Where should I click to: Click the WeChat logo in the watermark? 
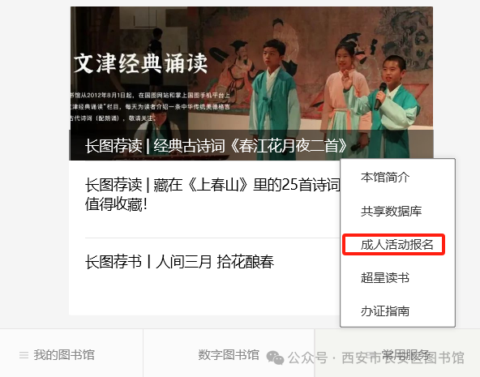[x=275, y=358]
